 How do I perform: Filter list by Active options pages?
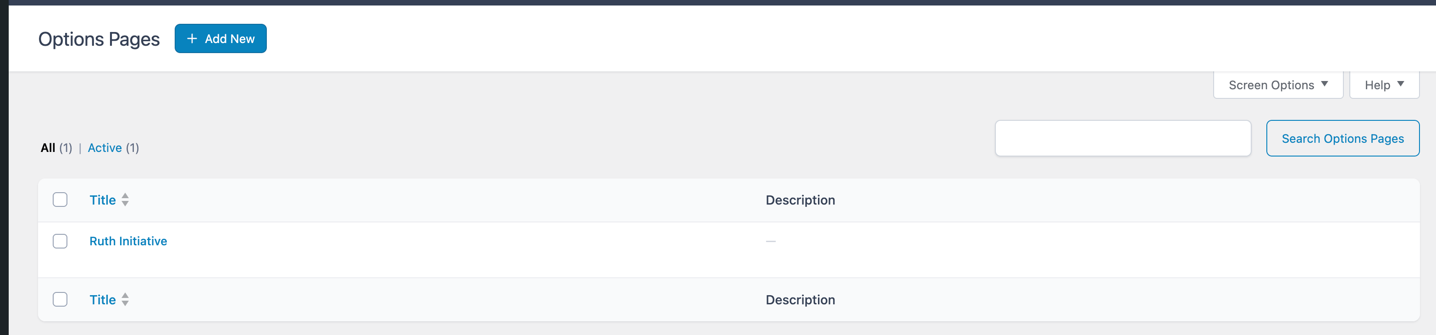tap(105, 148)
